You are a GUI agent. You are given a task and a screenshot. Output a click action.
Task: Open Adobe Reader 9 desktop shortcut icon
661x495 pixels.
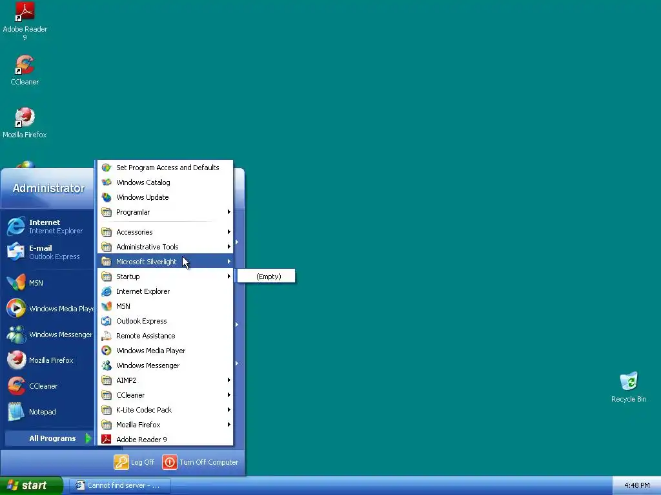25,12
